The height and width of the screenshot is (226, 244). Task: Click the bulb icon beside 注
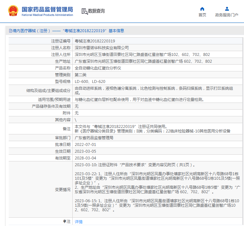click(x=65, y=221)
